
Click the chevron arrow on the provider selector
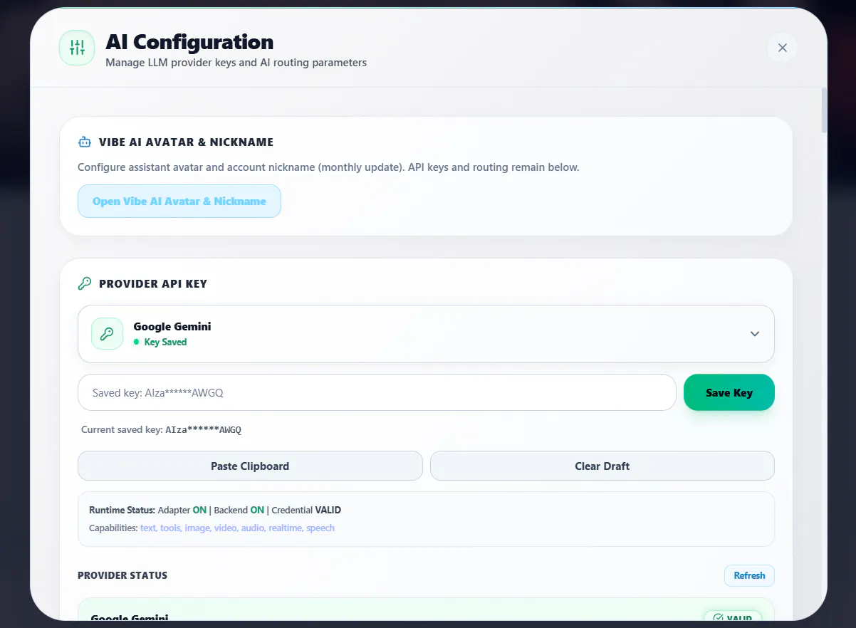point(755,334)
